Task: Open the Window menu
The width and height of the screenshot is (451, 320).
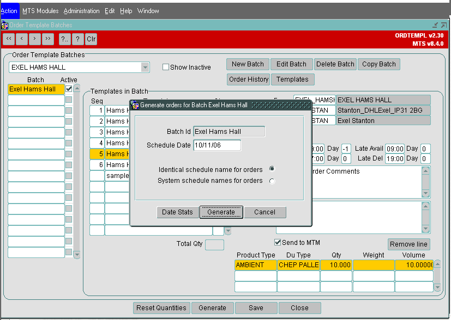Action: click(x=148, y=11)
